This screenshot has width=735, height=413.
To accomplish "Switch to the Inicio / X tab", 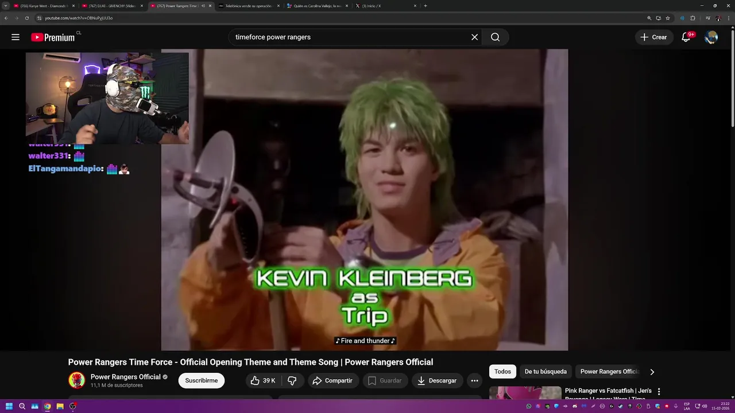I will pyautogui.click(x=385, y=6).
